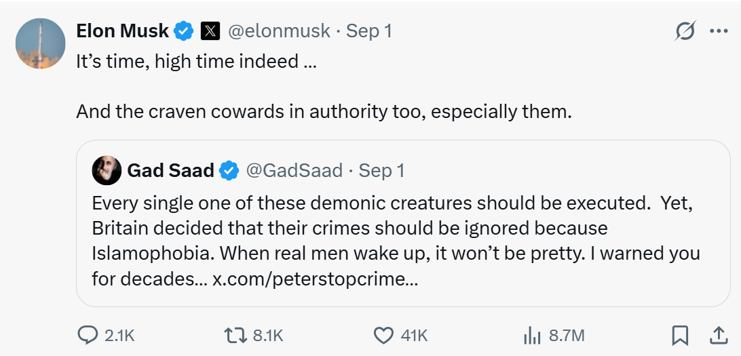The width and height of the screenshot is (741, 356).
Task: Open the quoted post text about Britain
Action: click(396, 241)
